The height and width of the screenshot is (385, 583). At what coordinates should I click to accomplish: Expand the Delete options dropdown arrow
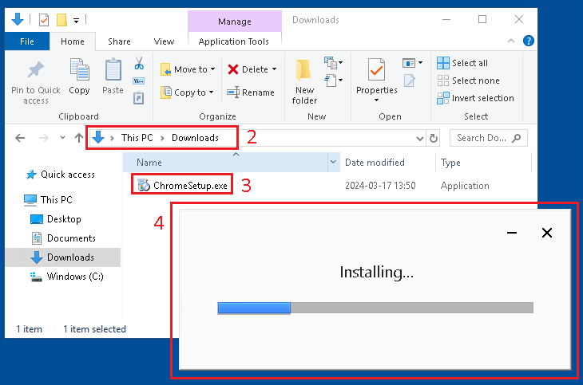pos(275,69)
